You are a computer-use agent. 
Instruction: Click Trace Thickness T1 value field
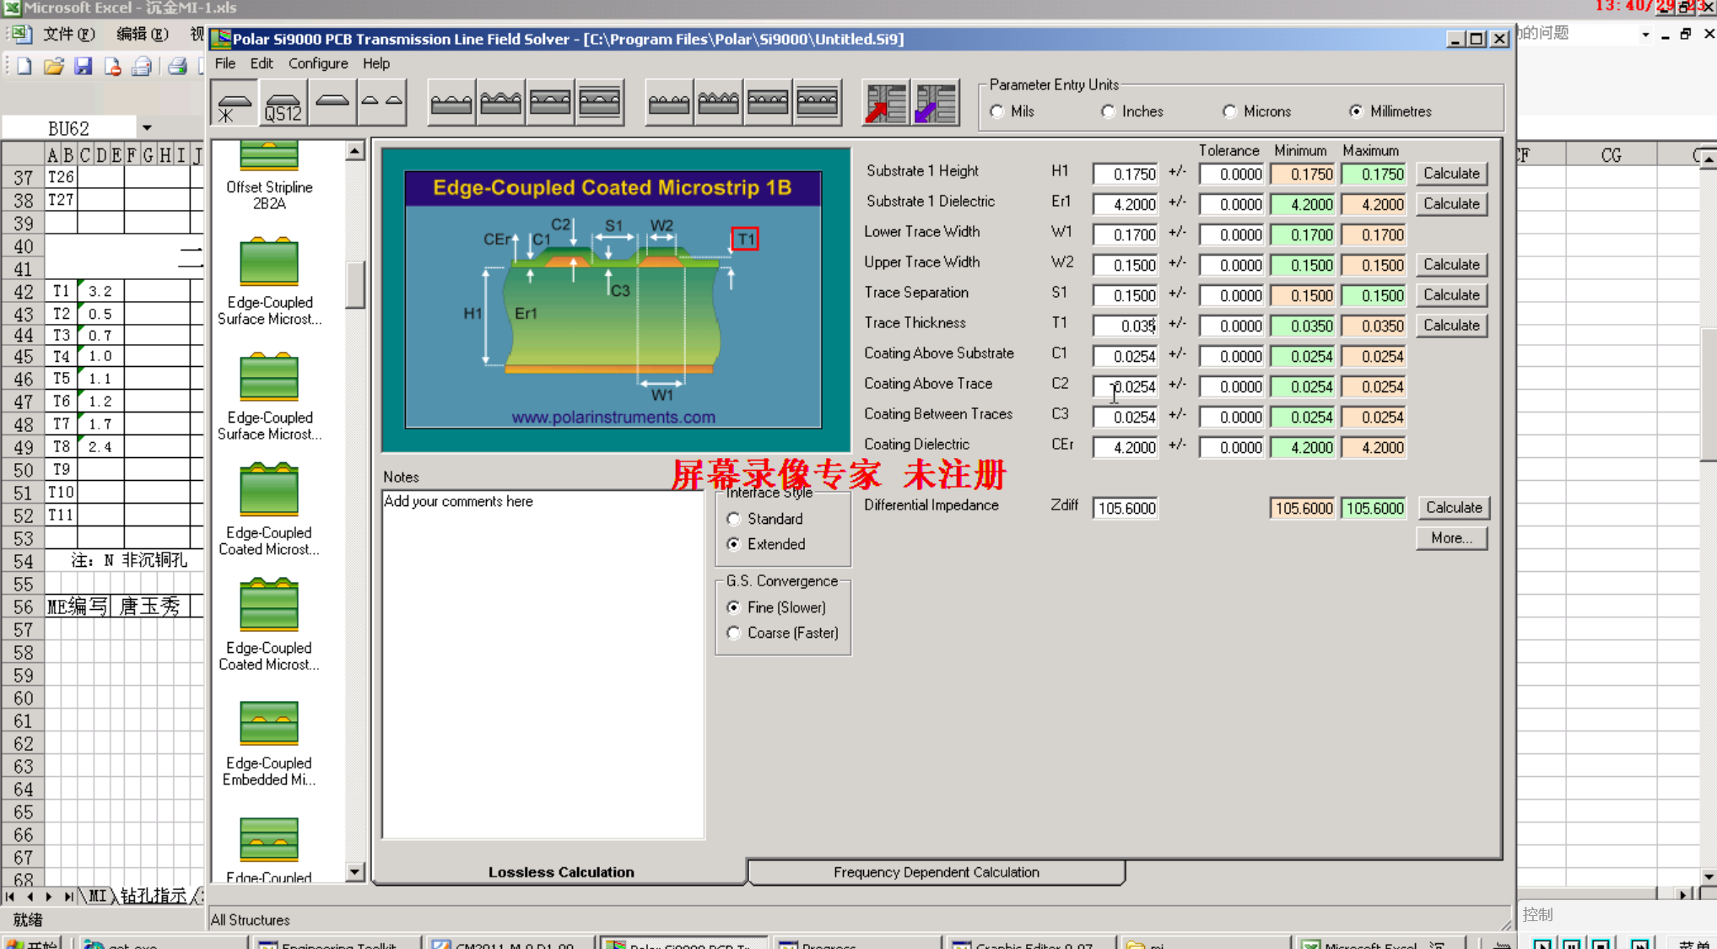click(x=1125, y=326)
